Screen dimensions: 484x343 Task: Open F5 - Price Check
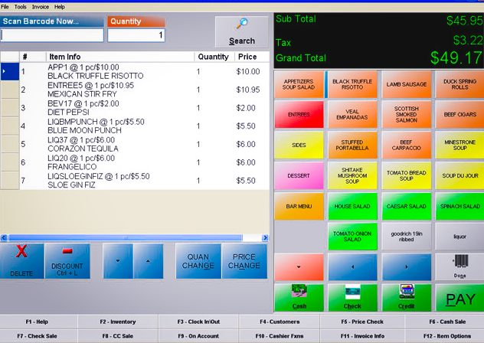(362, 322)
